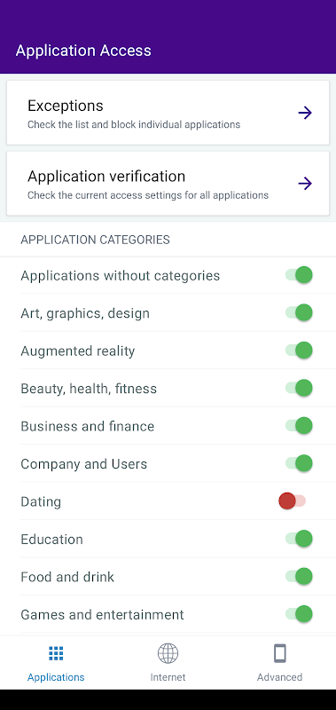Open the Application verification card
336x710 pixels.
pyautogui.click(x=168, y=184)
